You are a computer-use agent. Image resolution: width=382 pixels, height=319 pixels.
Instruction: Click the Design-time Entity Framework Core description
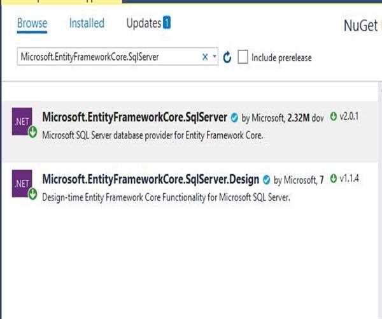pyautogui.click(x=166, y=197)
